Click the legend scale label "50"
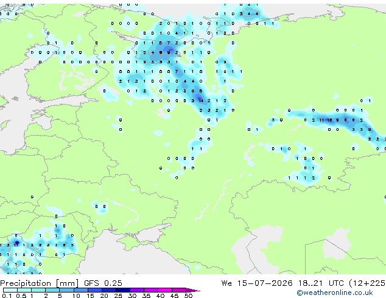This screenshot has width=386, height=298. pos(189,296)
